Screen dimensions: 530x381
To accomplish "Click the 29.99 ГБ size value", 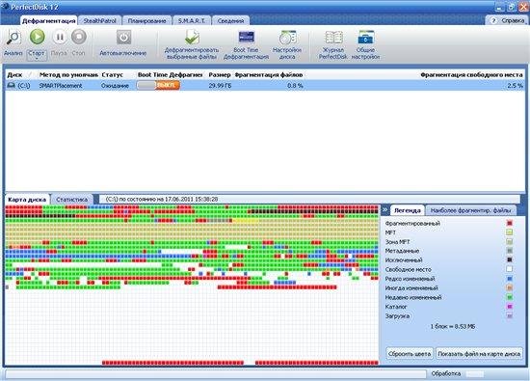I will tap(220, 86).
